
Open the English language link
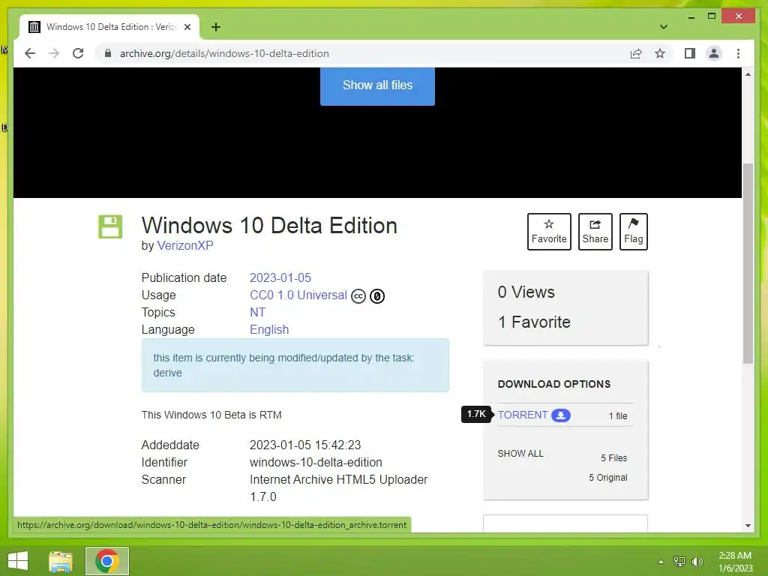click(269, 330)
